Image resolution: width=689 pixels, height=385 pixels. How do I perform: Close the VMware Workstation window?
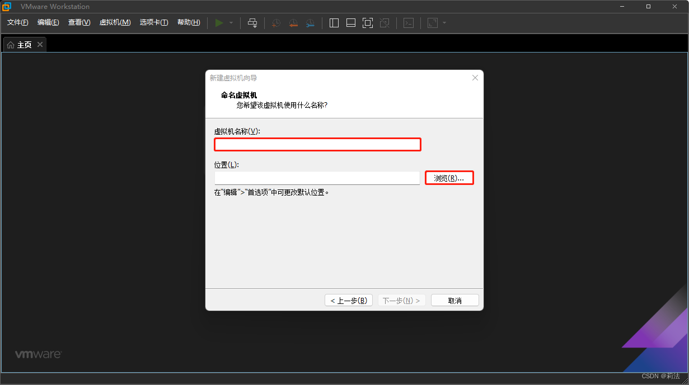[x=675, y=6]
